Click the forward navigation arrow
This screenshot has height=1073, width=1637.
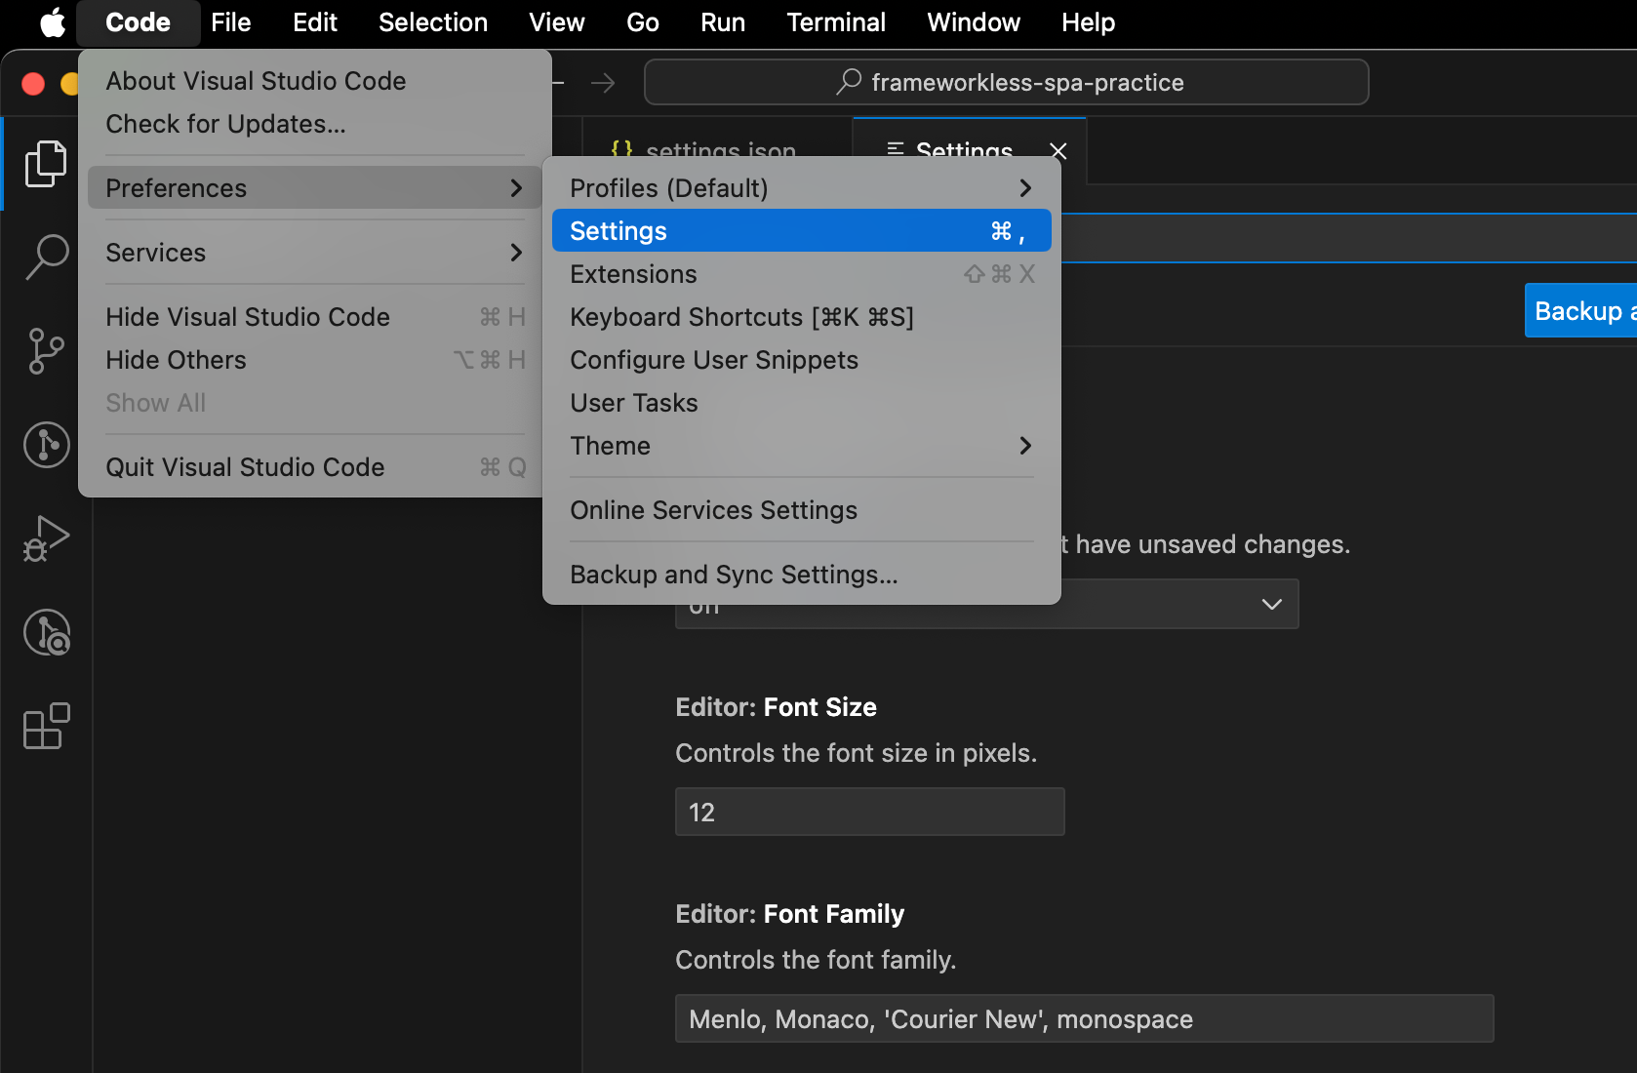point(603,83)
